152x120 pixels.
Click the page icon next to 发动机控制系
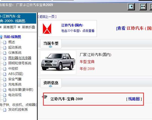coord(5,110)
